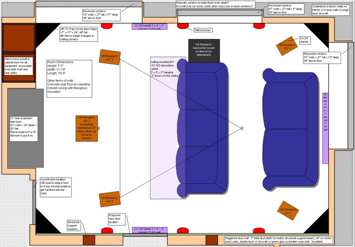Image resolution: width=355 pixels, height=247 pixels.
Task: Select the two-seat blue couch
Action: (x=291, y=130)
